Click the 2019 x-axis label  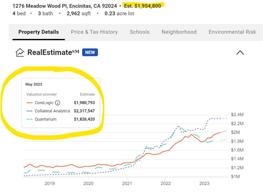tap(50, 183)
